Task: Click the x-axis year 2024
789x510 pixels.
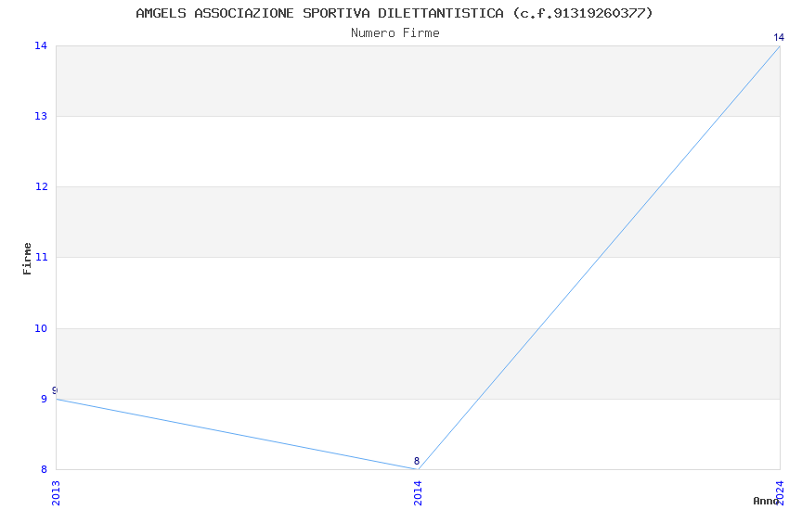Action: [x=780, y=493]
